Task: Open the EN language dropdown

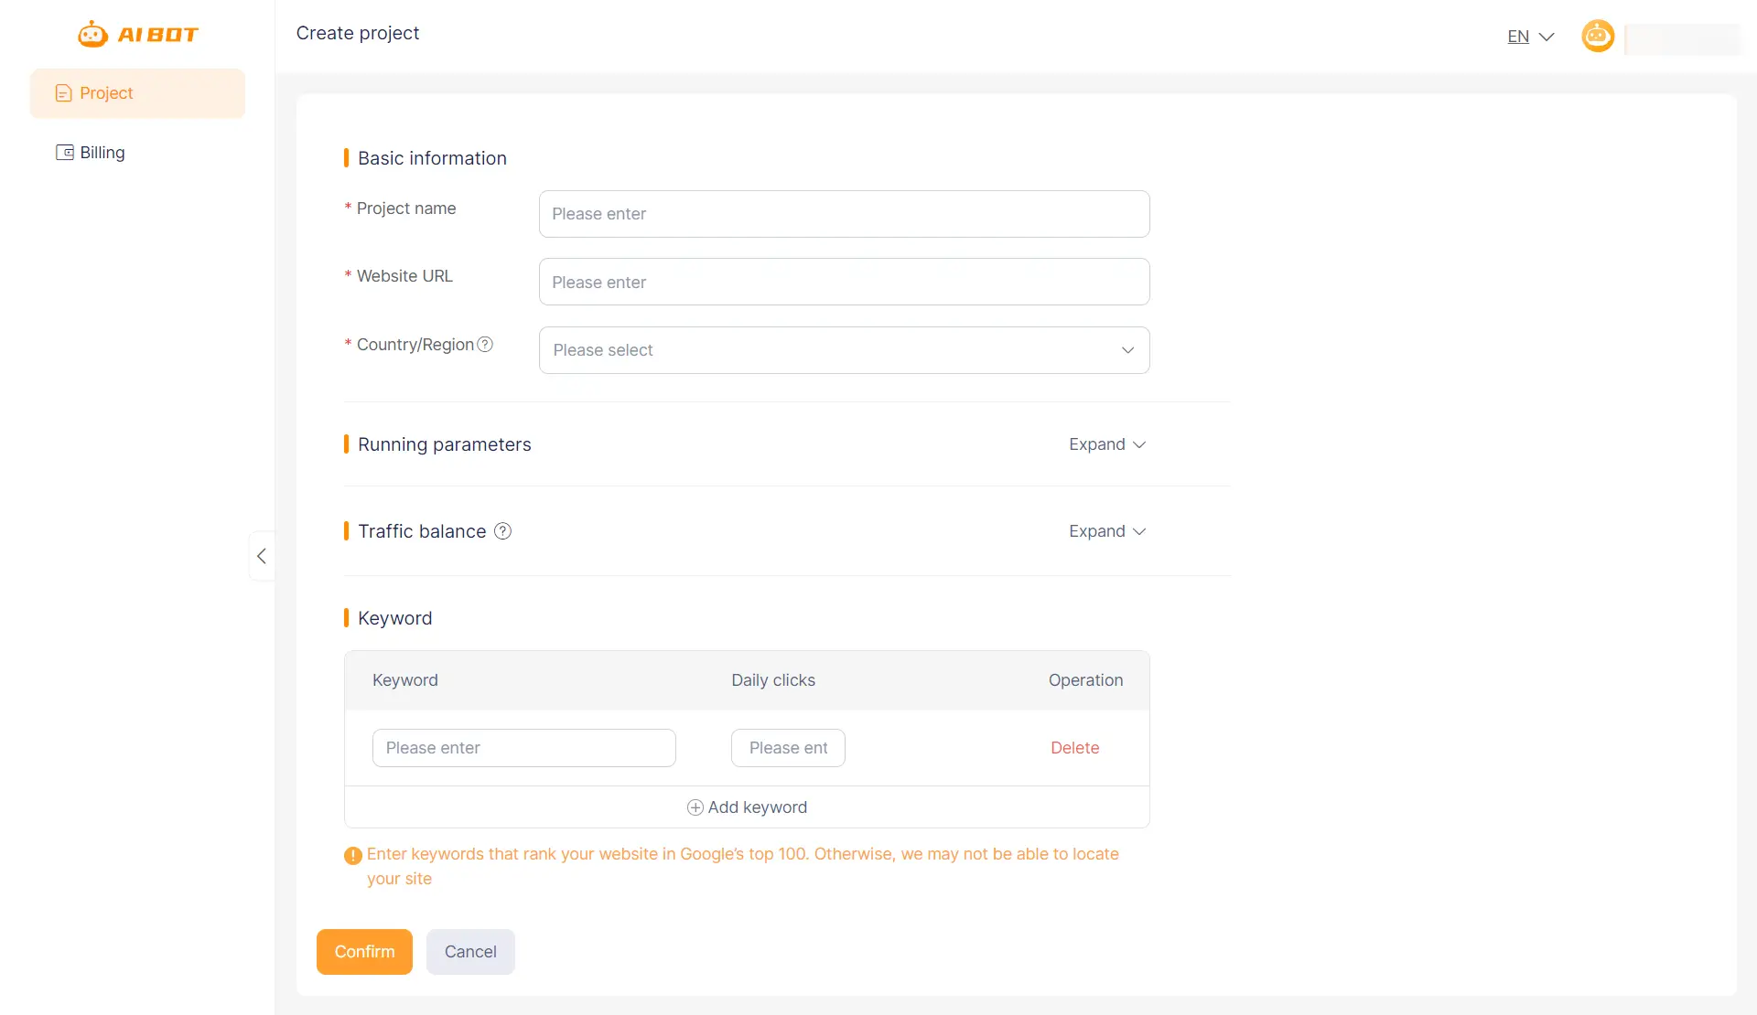Action: (1530, 37)
